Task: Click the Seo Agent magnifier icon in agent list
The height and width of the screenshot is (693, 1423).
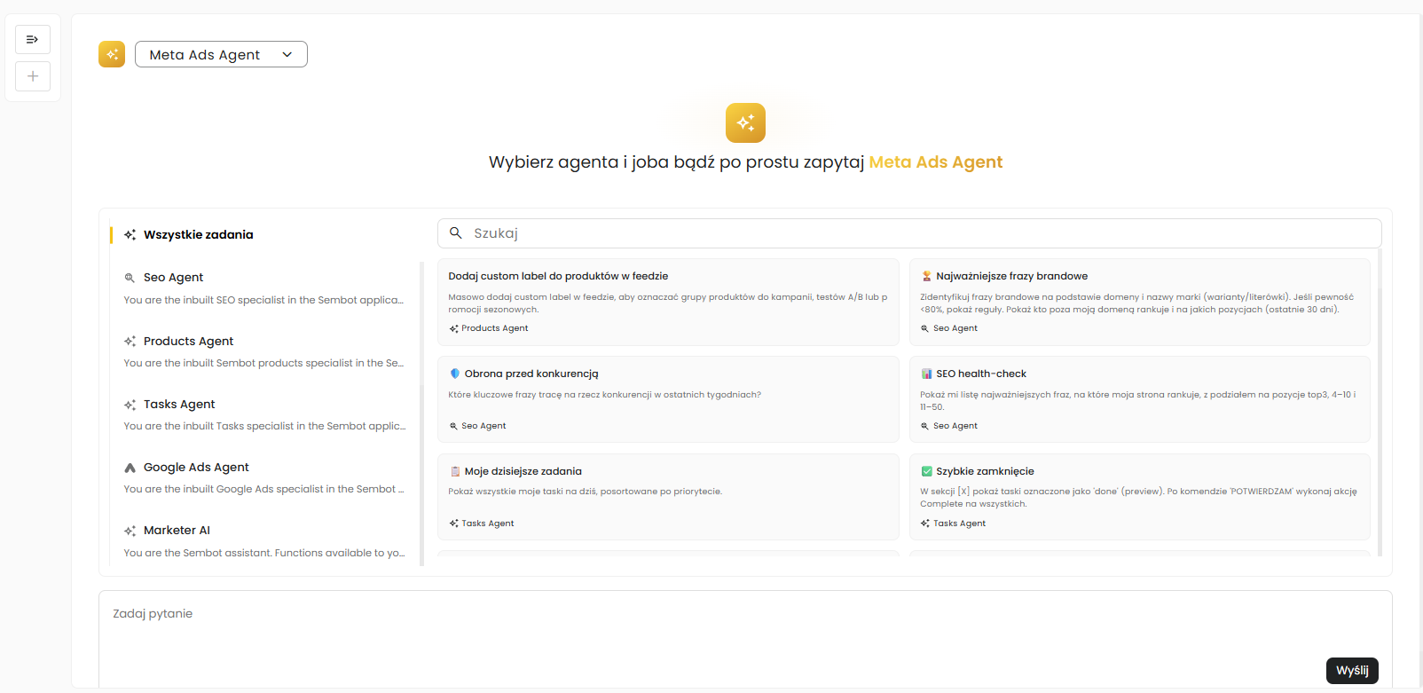Action: pyautogui.click(x=130, y=278)
